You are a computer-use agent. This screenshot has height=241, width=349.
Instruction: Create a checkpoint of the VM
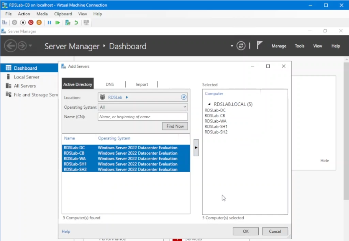(x=67, y=22)
